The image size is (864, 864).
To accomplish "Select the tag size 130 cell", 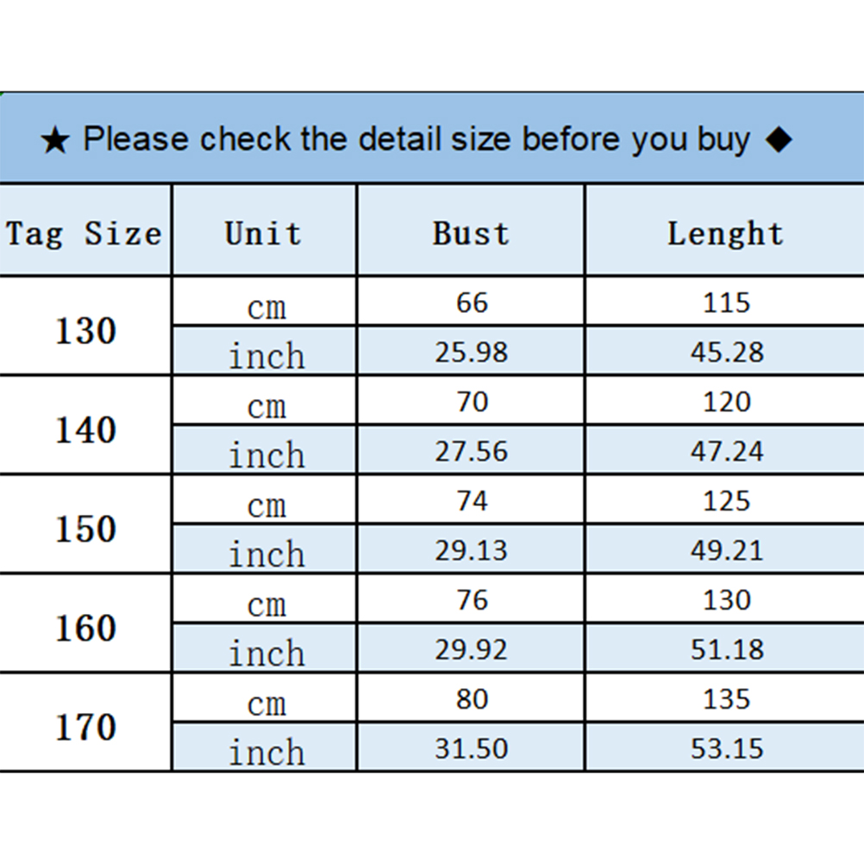I will click(x=85, y=330).
